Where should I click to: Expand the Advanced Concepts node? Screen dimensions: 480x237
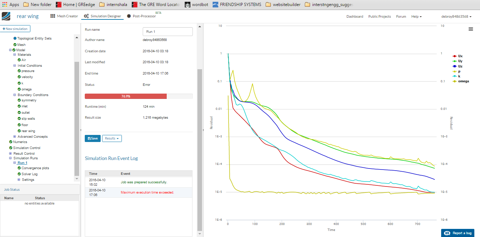[x=14, y=137]
